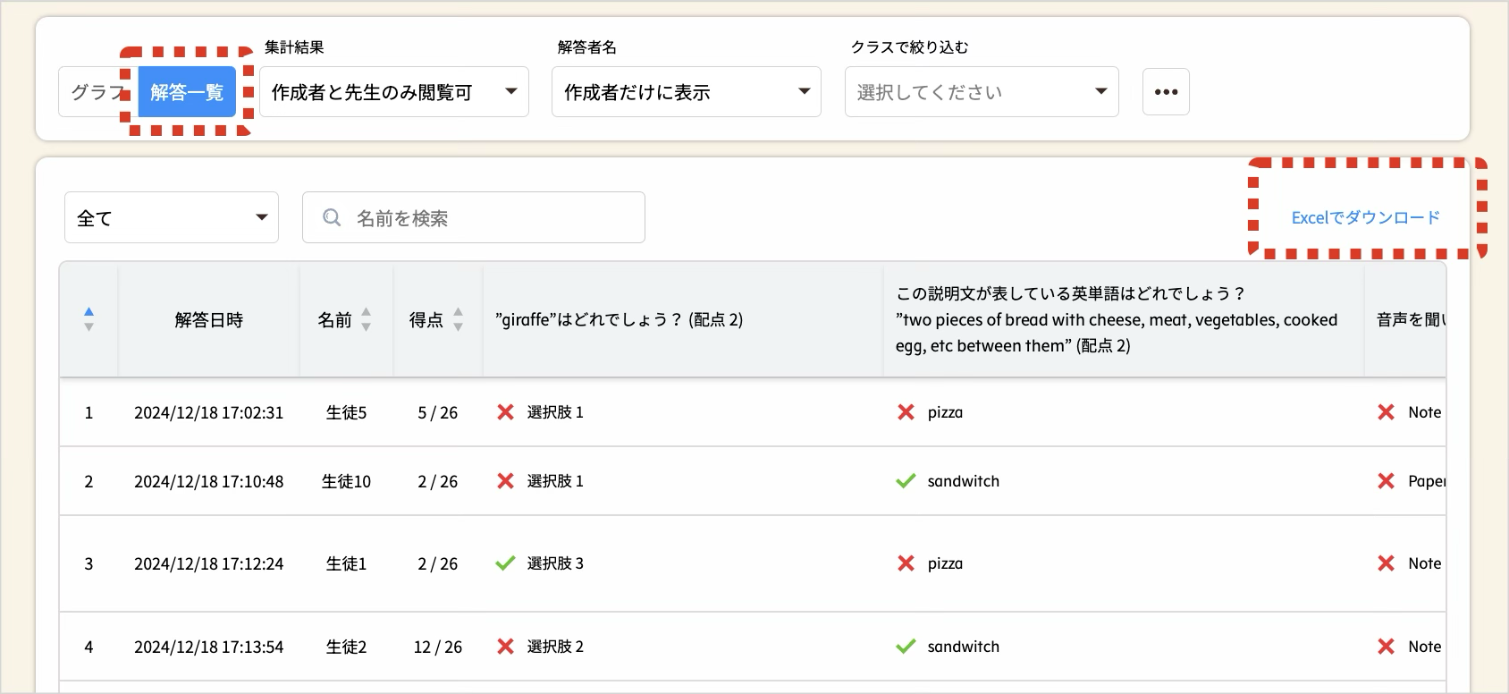Image resolution: width=1509 pixels, height=694 pixels.
Task: Click the Excelでダウンロード link
Action: 1365,217
